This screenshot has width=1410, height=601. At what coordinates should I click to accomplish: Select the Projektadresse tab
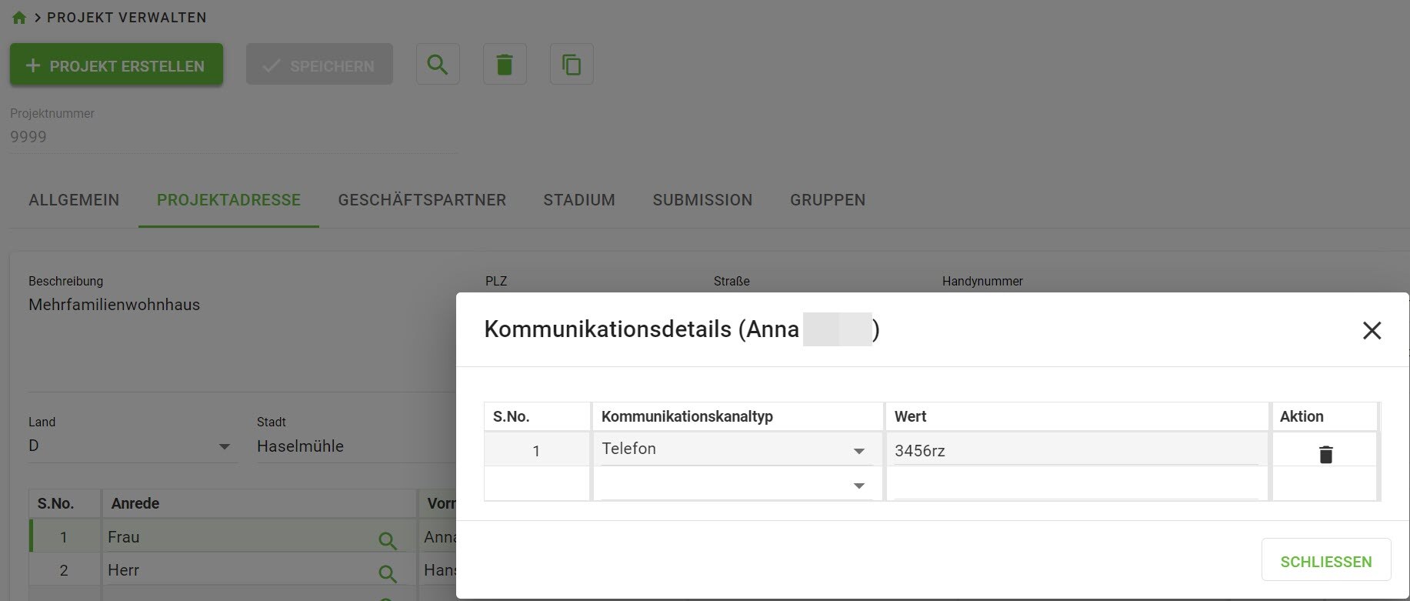tap(228, 200)
